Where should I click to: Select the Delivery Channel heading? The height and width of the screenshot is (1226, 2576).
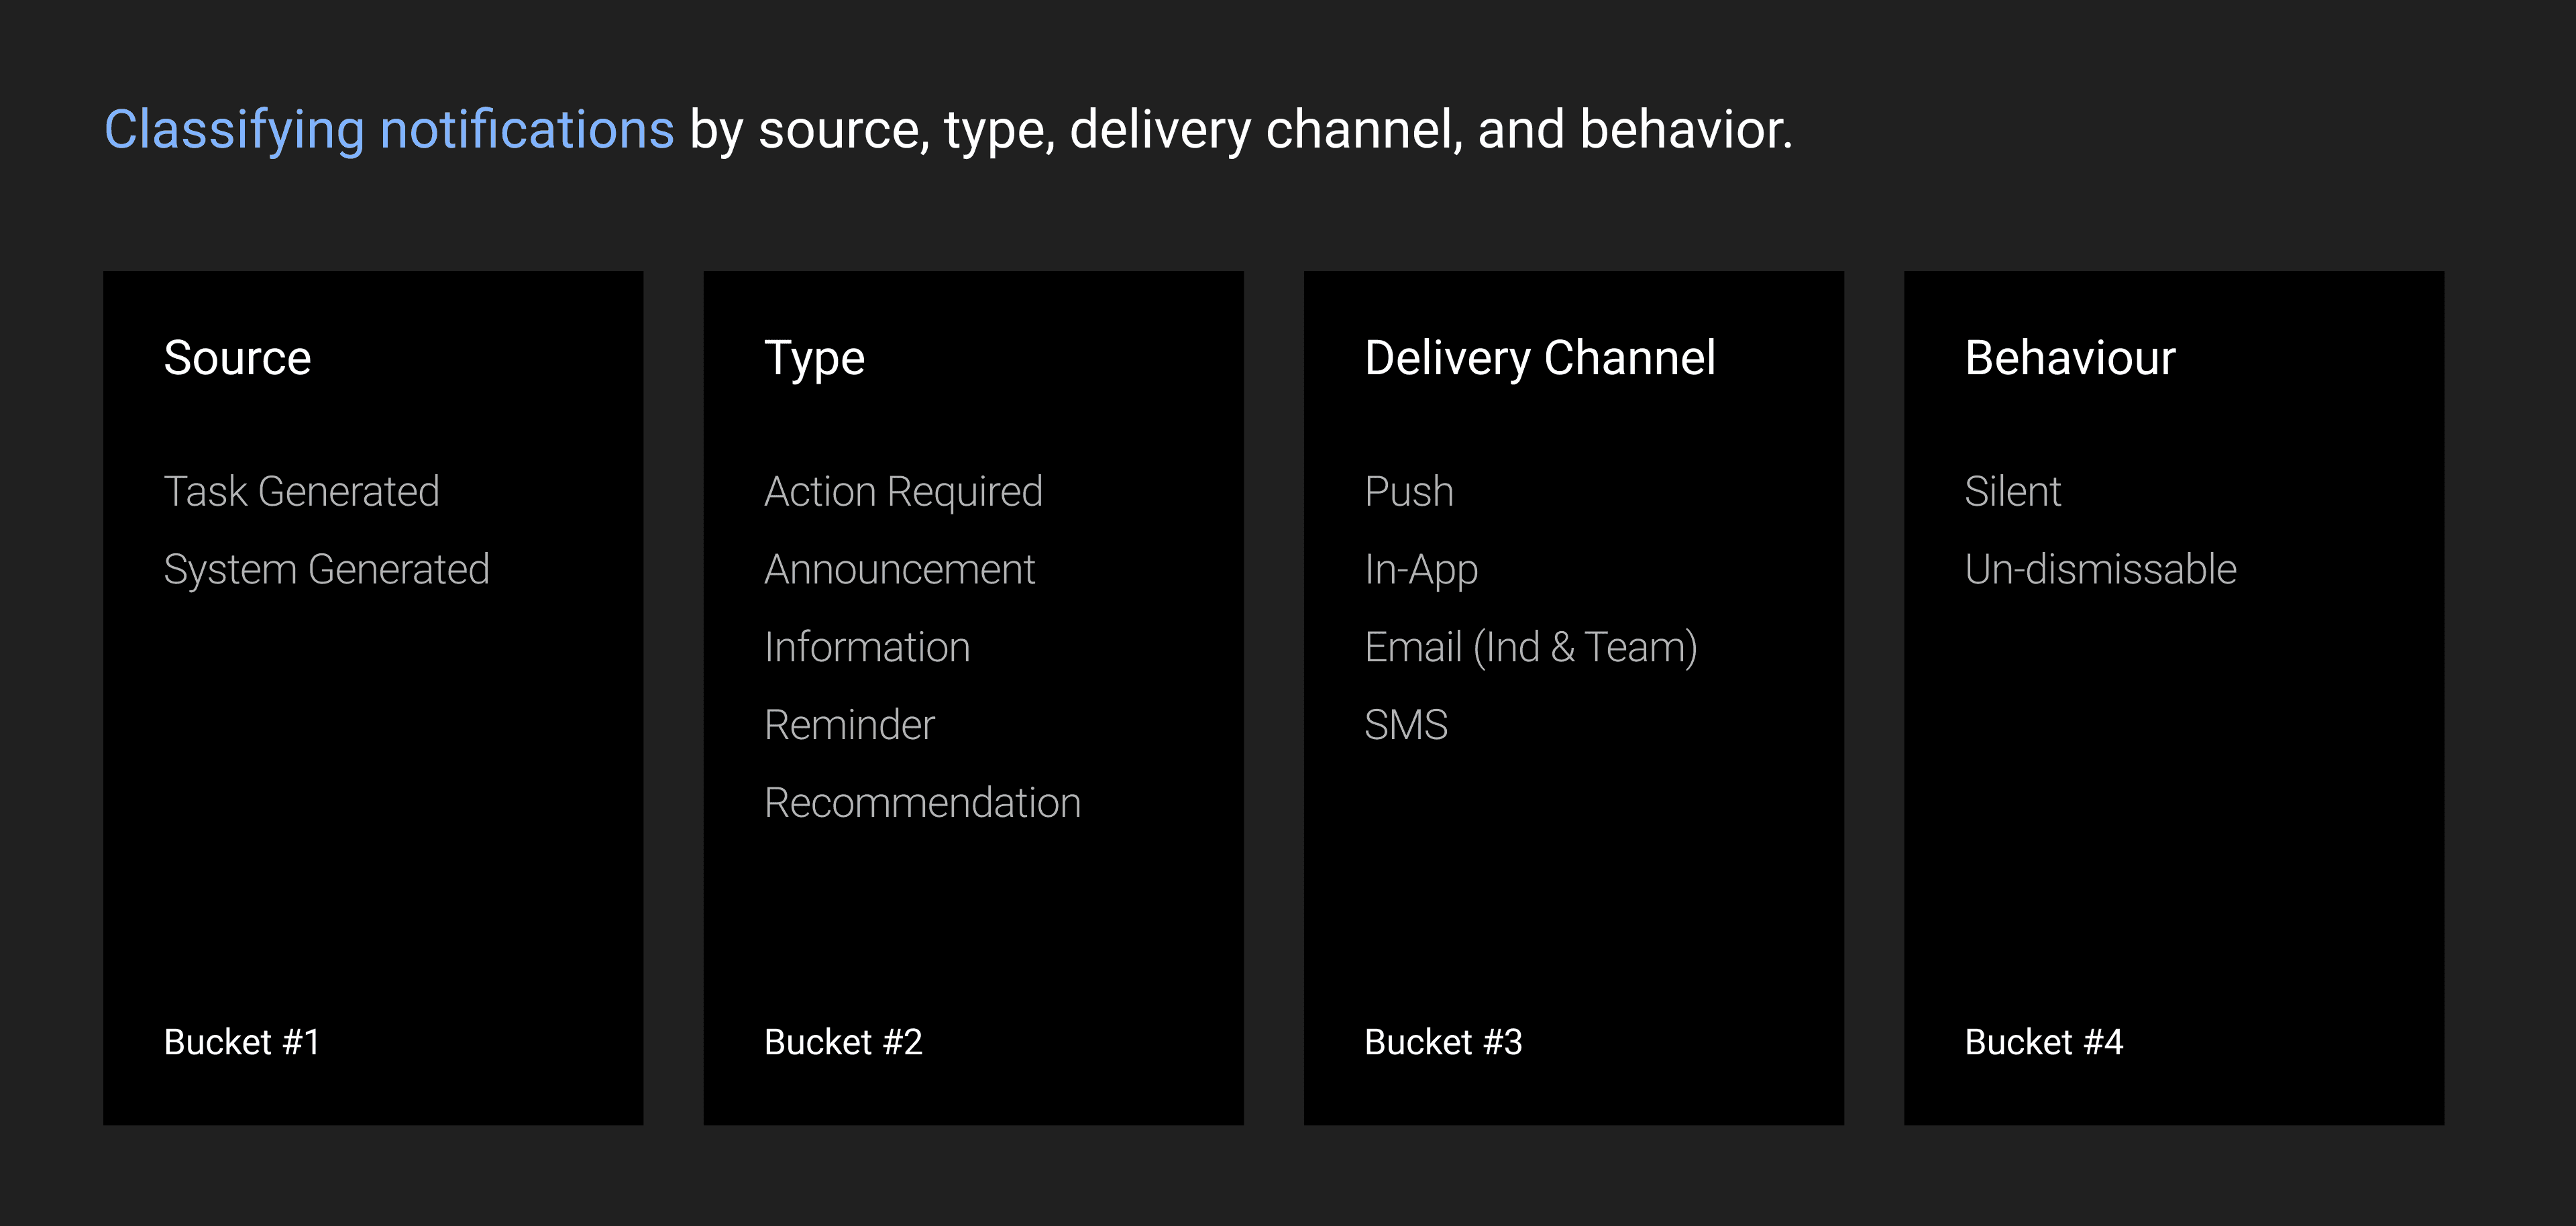[x=1539, y=358]
